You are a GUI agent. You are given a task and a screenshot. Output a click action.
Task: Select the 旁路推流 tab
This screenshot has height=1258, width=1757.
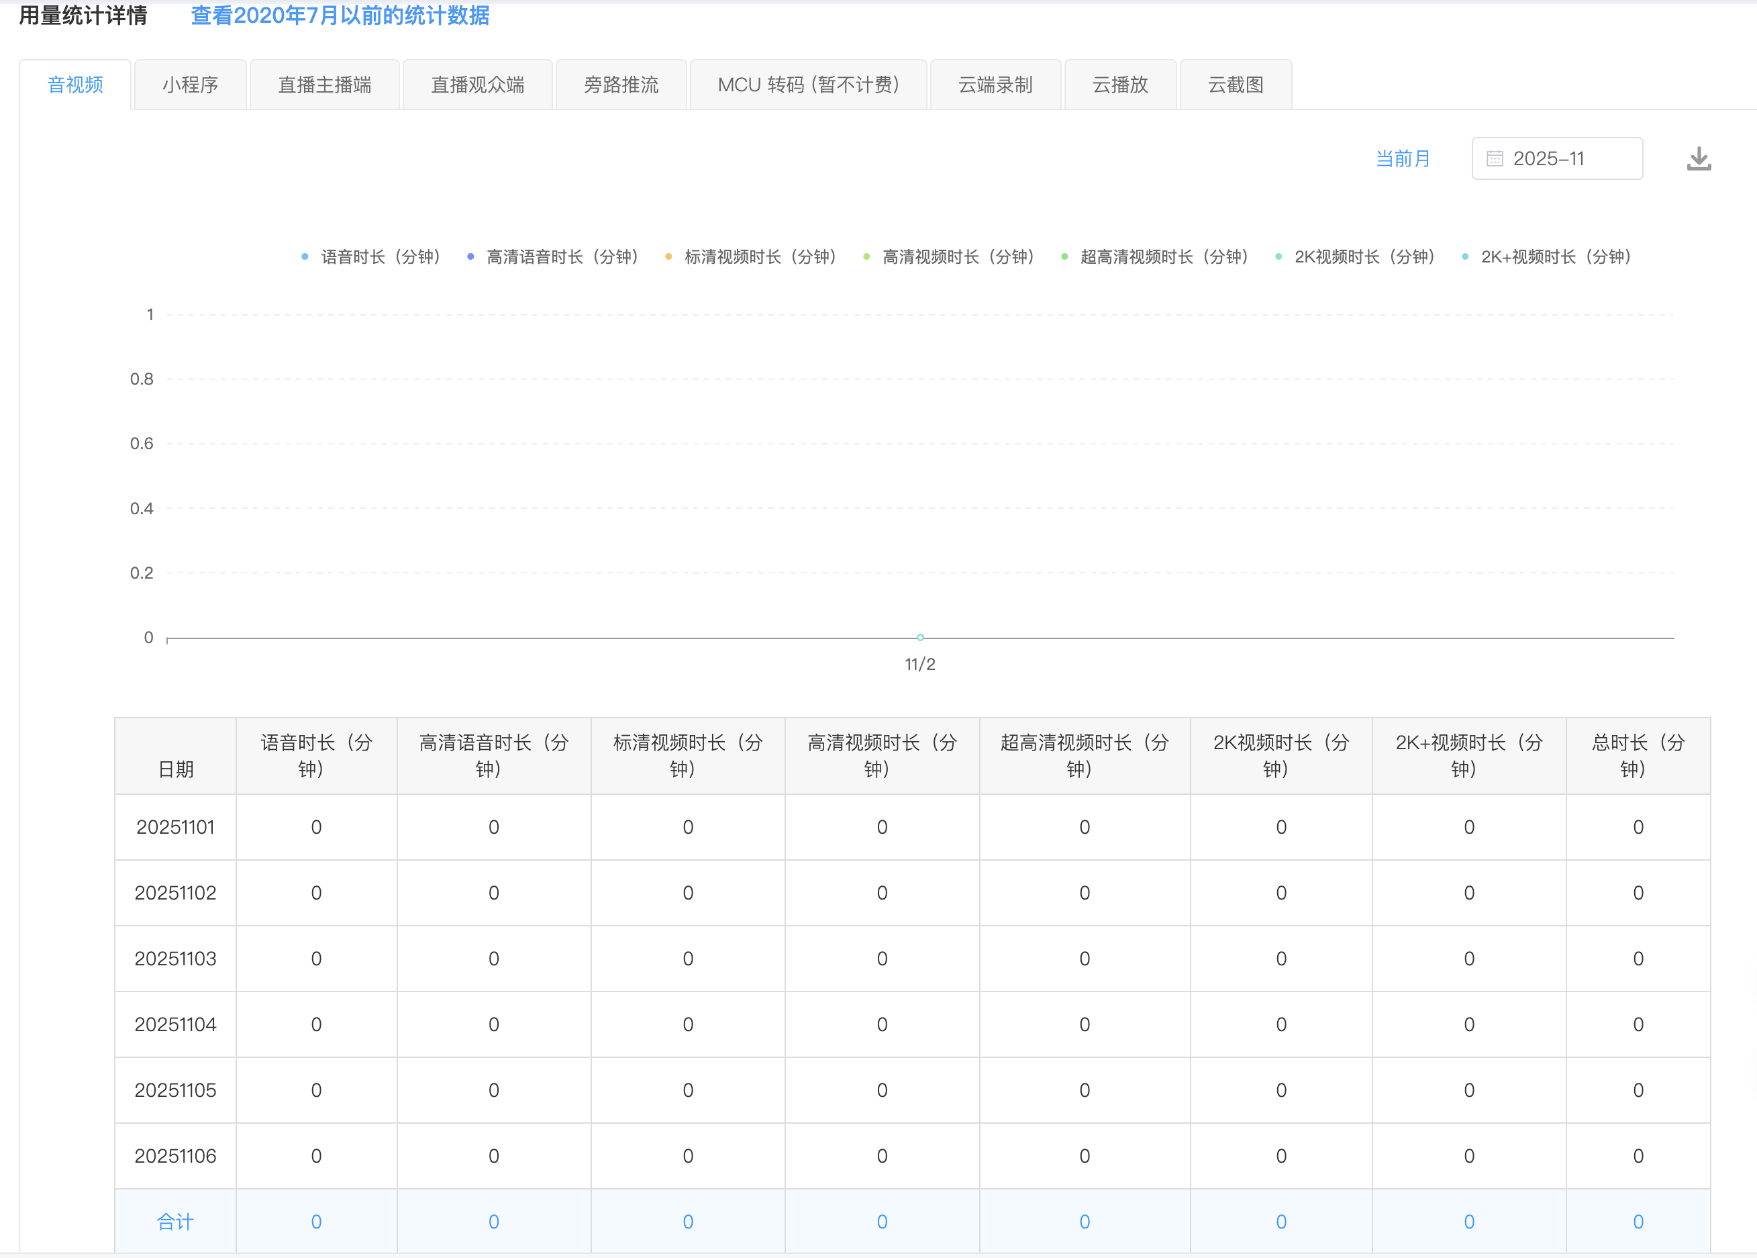pos(621,85)
